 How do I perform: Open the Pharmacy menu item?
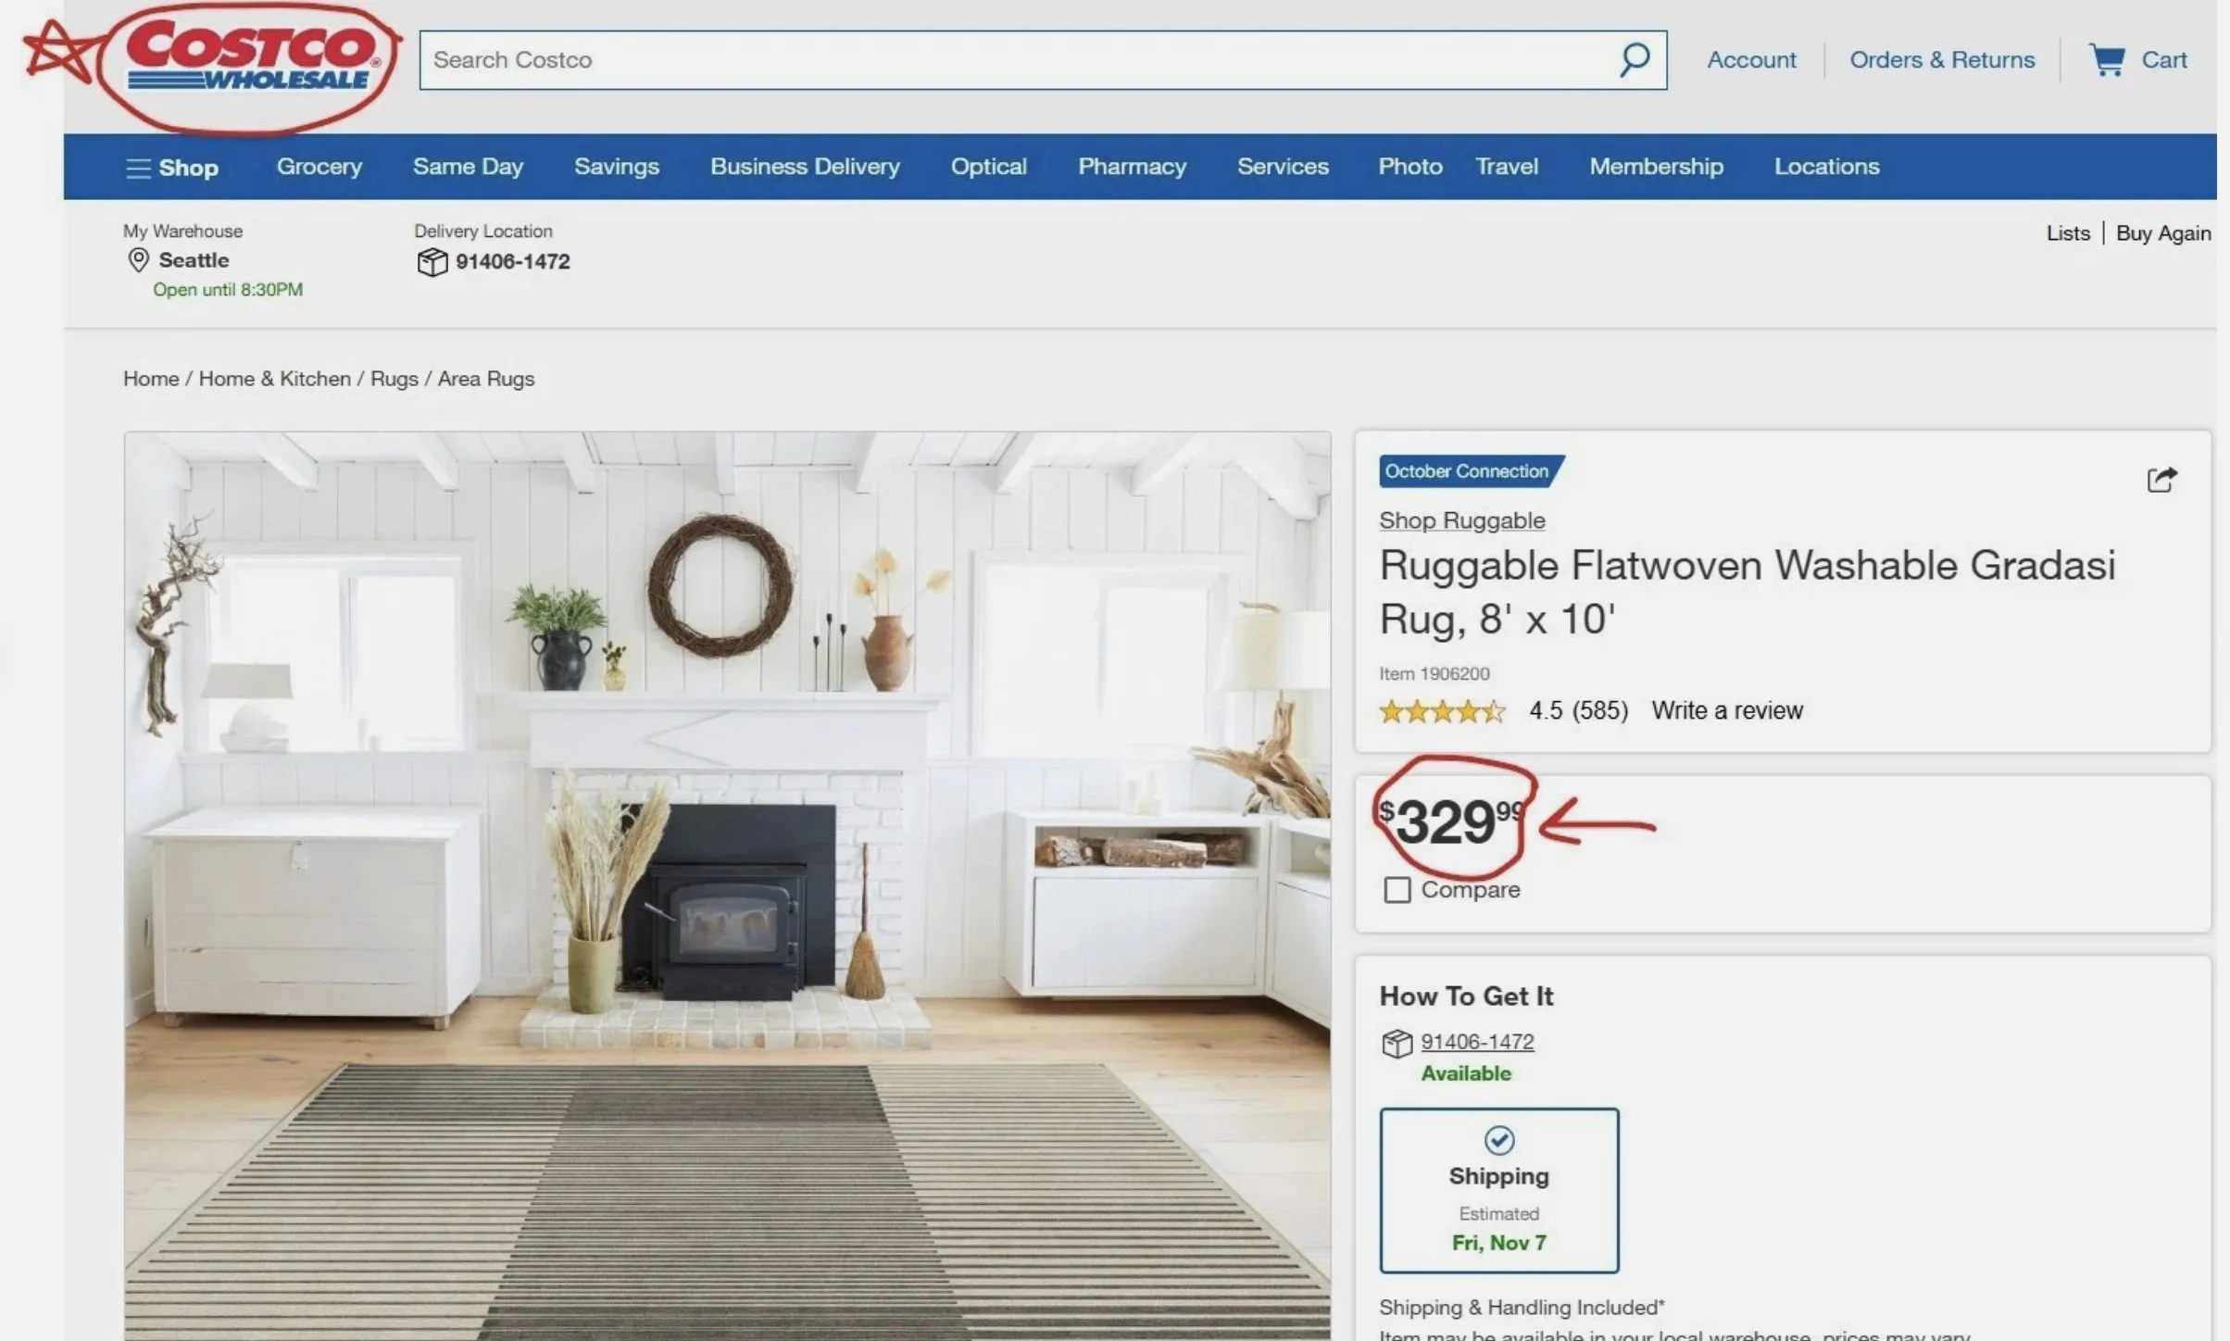tap(1132, 167)
